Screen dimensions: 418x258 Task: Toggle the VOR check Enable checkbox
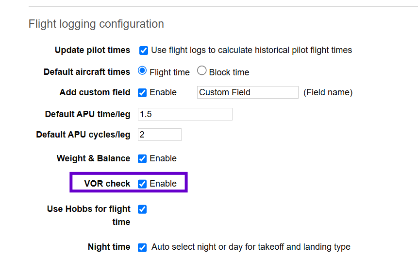pos(142,184)
